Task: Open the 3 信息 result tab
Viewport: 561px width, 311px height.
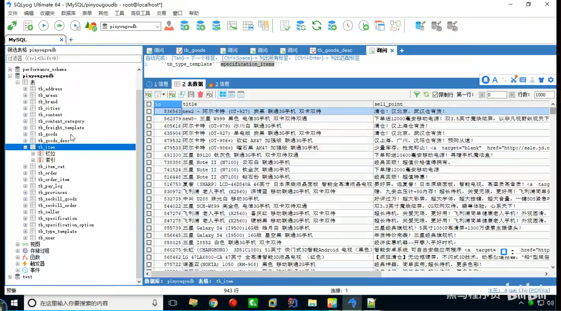Action: 219,84
